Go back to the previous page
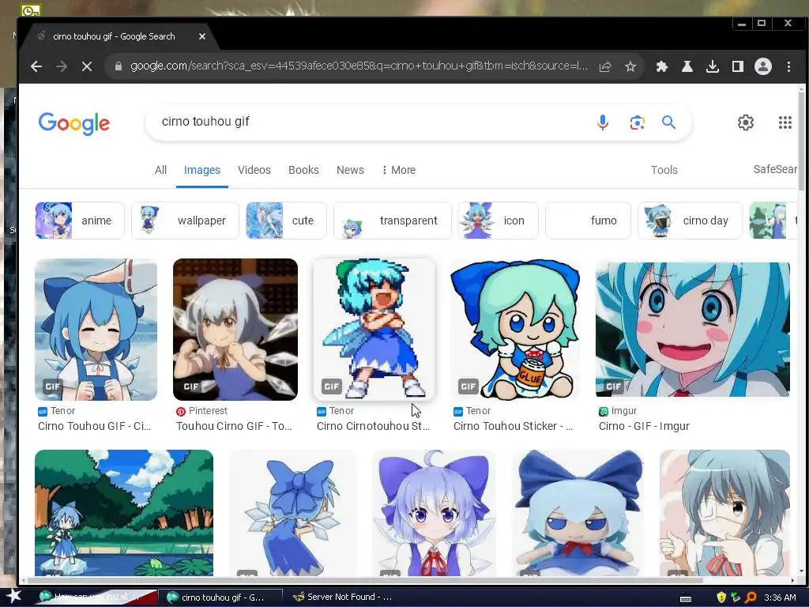Viewport: 809px width, 607px height. pos(36,66)
